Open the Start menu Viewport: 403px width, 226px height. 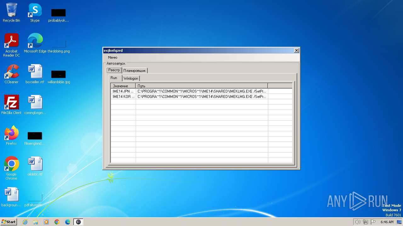pos(9,222)
